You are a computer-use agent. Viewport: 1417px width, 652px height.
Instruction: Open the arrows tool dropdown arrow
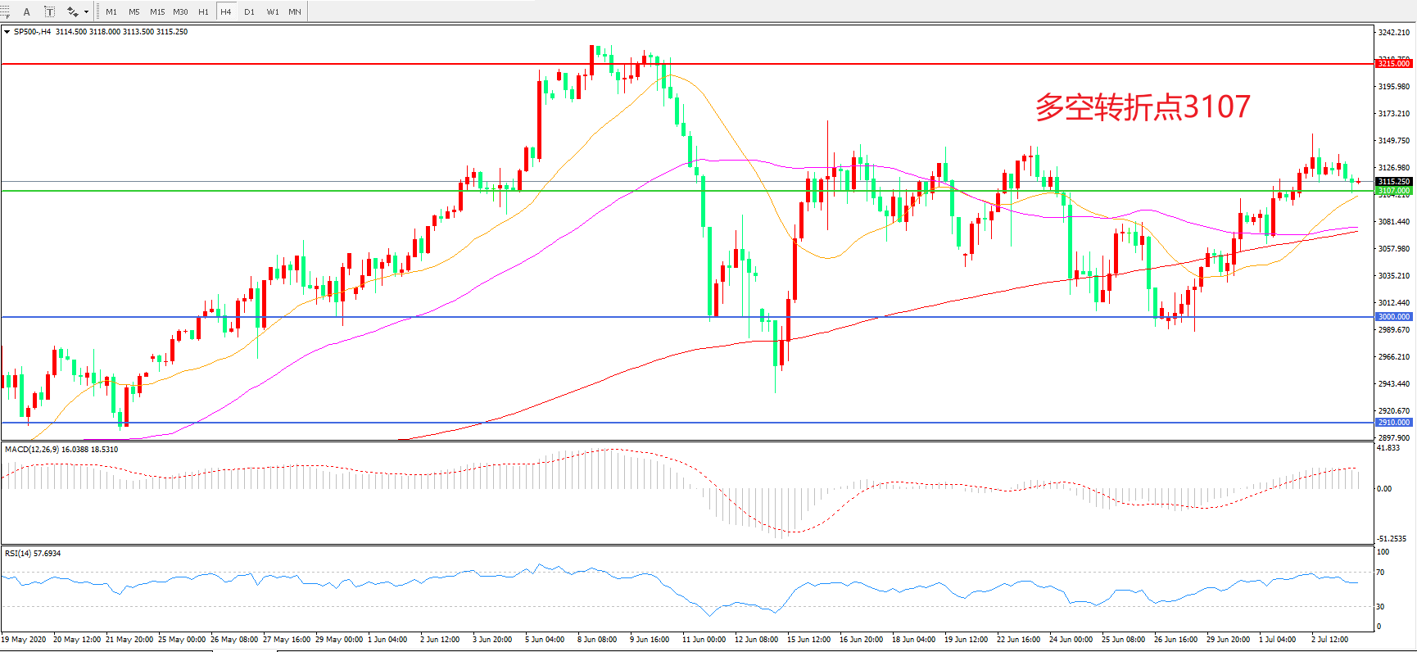[x=87, y=11]
